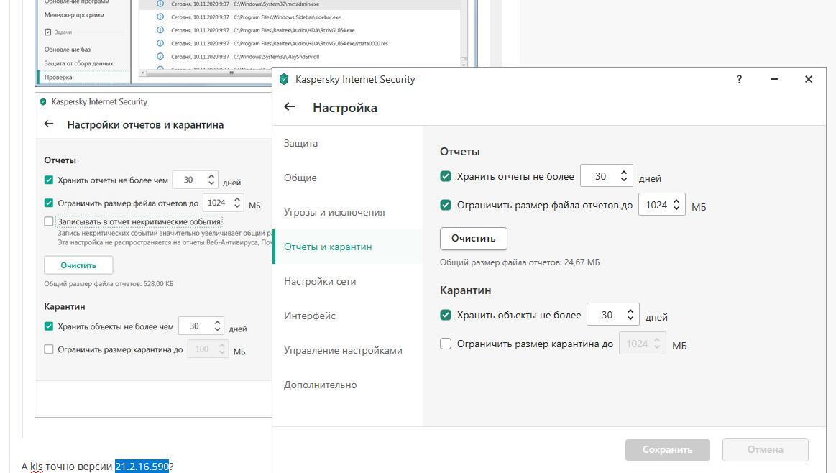836x473 pixels.
Task: Click the Сохранить button
Action: click(667, 449)
